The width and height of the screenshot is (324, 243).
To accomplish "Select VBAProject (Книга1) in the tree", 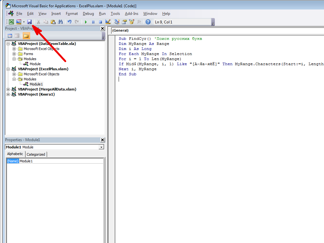I will 36,94.
